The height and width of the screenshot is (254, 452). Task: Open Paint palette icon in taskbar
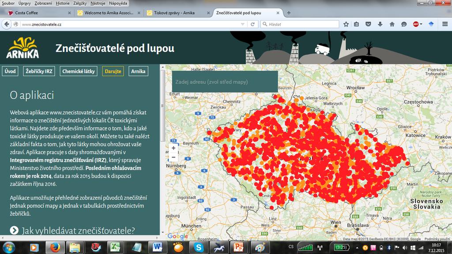click(260, 247)
